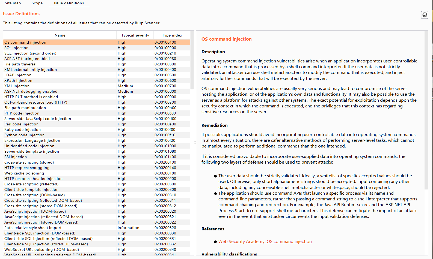Select PHP code injection row
Image resolution: width=433 pixels, height=259 pixels.
tap(97, 113)
